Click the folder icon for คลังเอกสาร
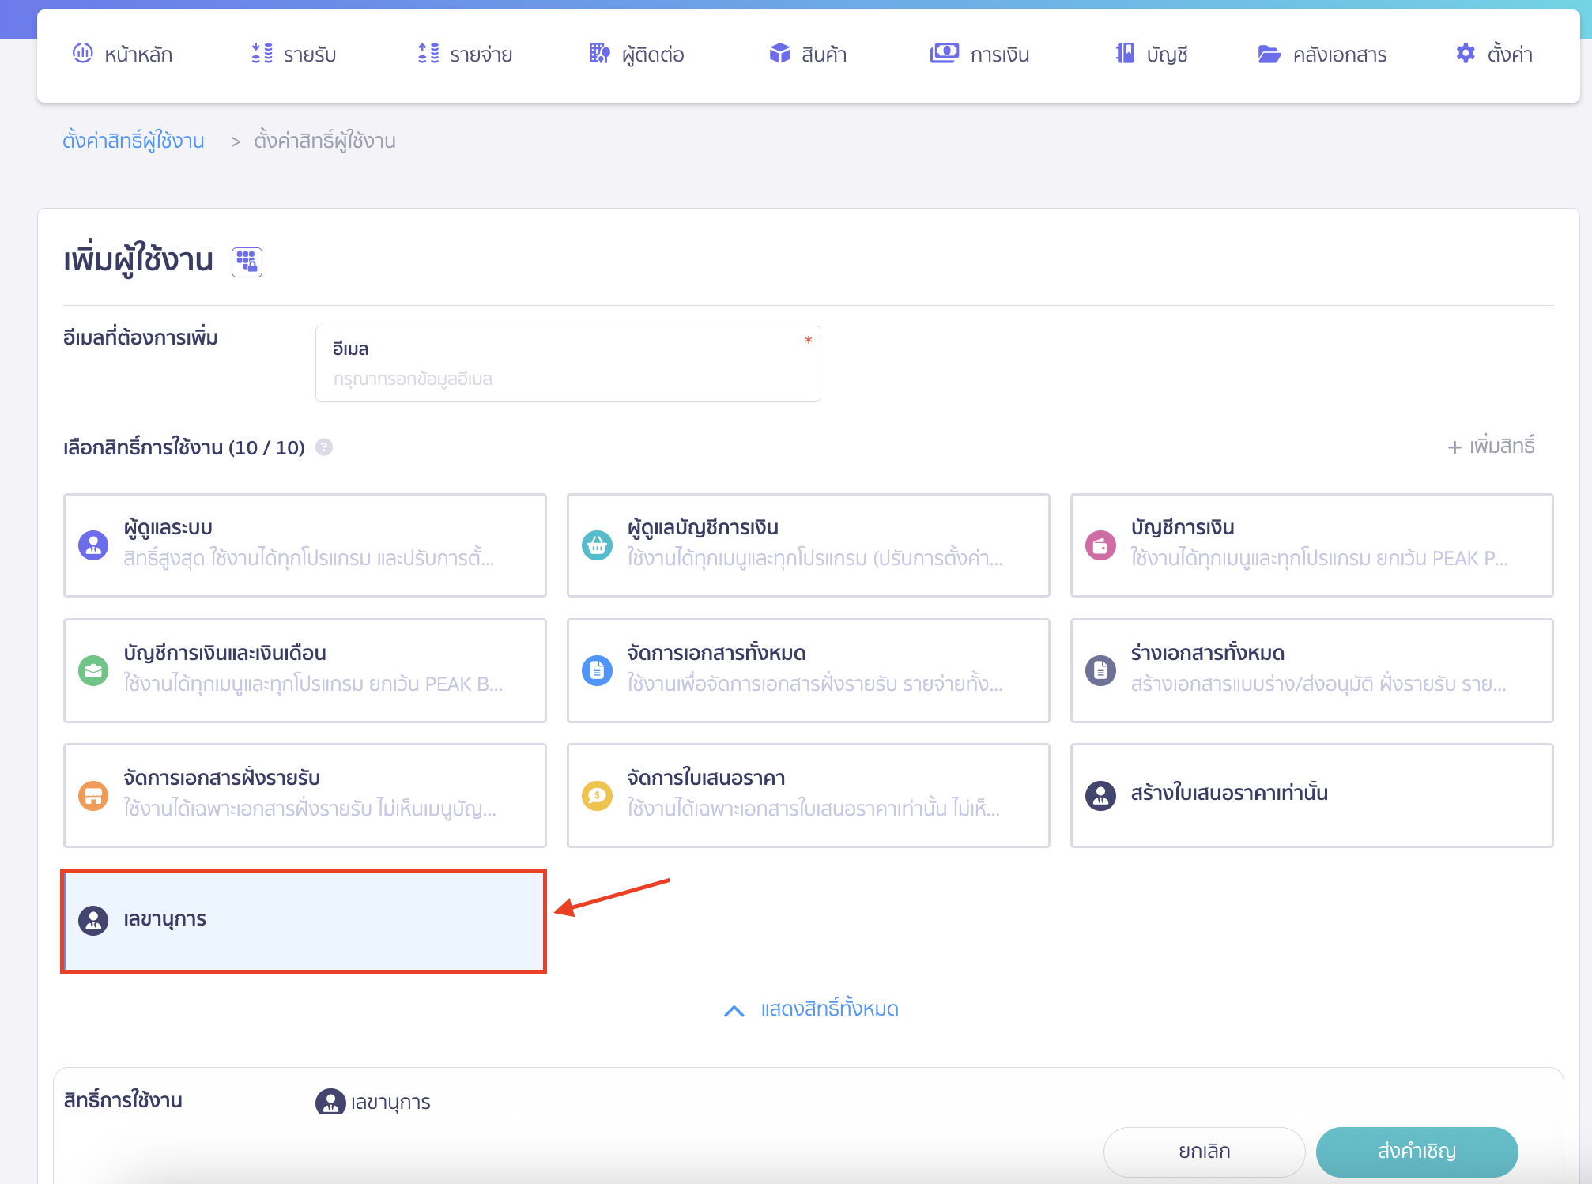The width and height of the screenshot is (1592, 1184). (1269, 54)
